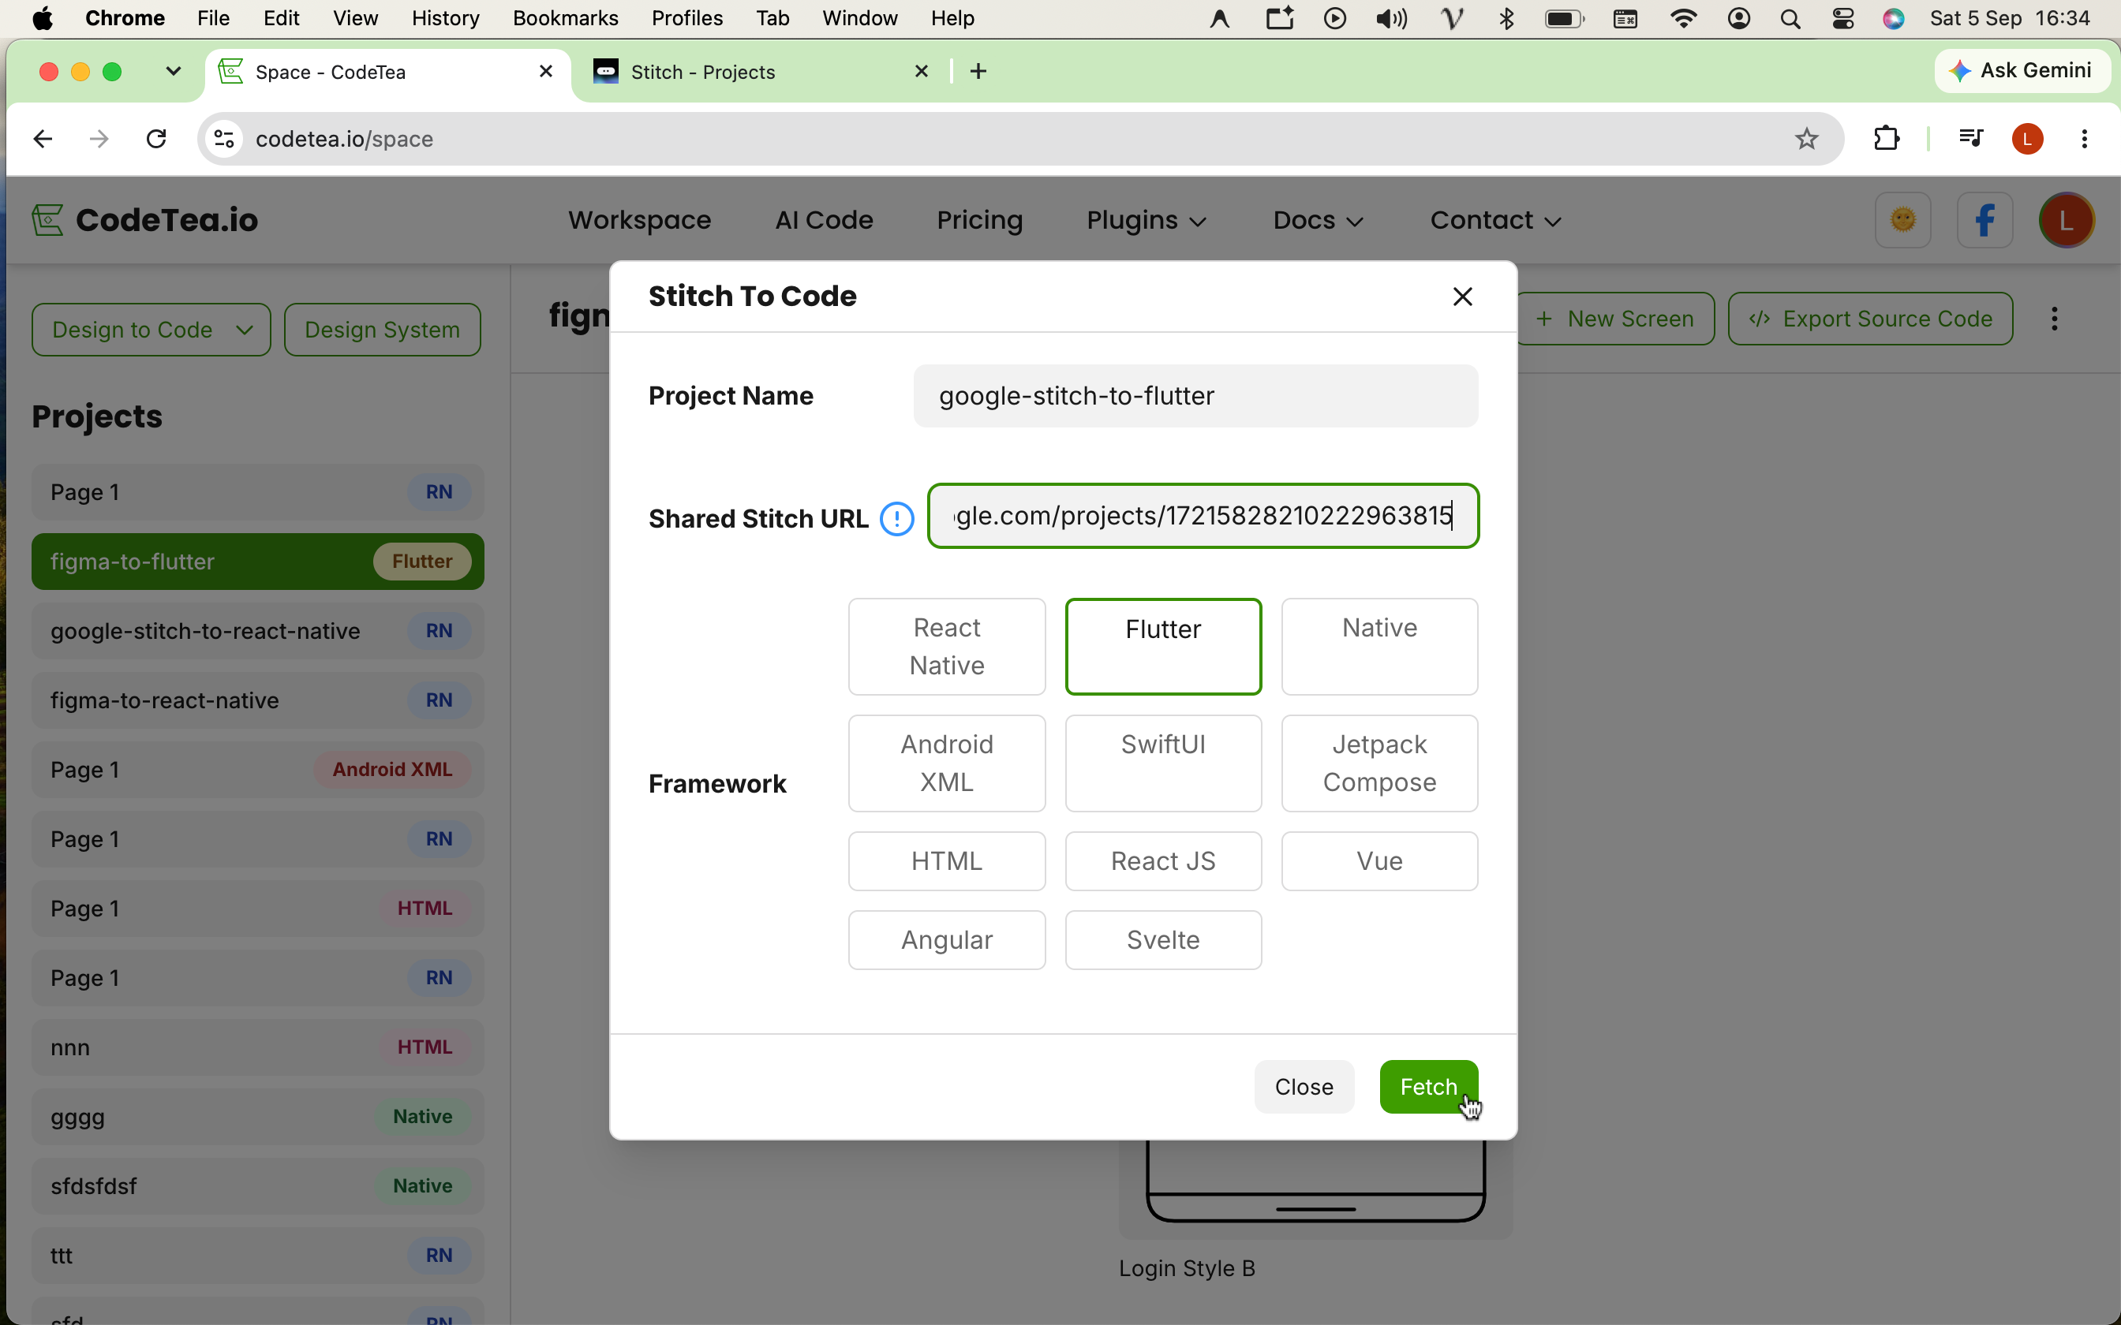Select the nnn project

[x=258, y=1047]
